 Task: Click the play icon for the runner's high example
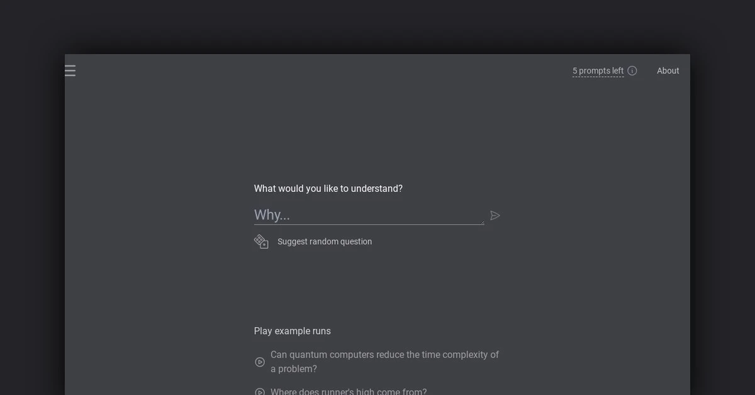coord(260,391)
